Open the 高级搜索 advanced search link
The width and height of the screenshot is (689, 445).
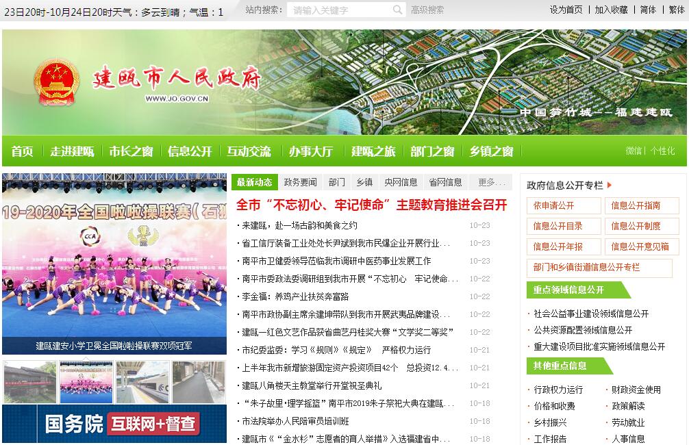click(427, 10)
